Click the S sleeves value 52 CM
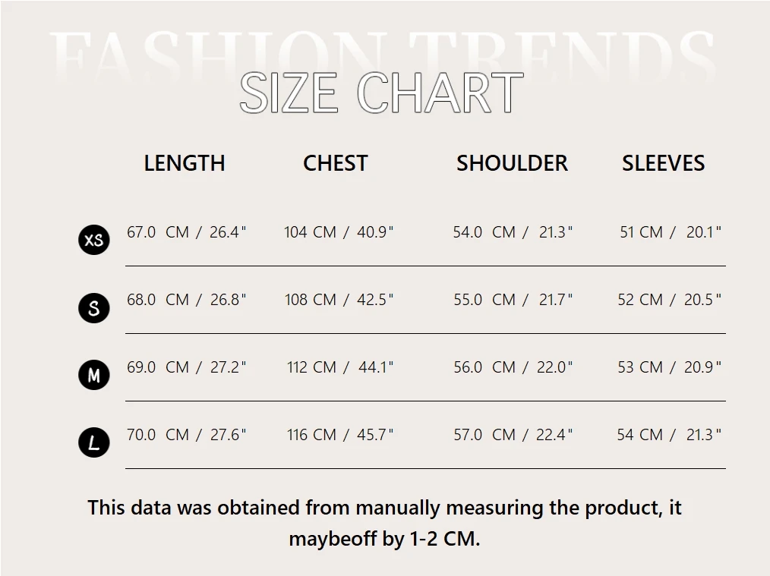 pos(640,300)
